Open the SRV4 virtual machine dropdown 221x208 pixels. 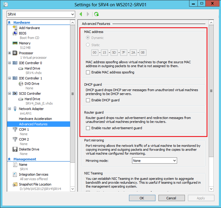tap(41, 14)
